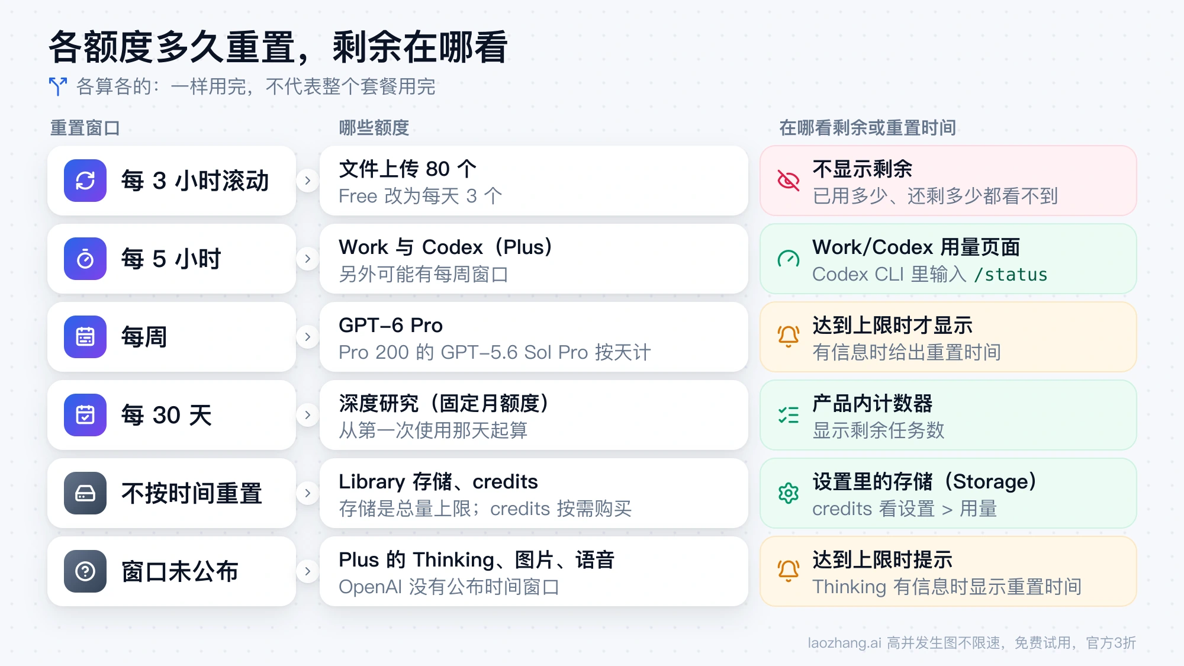Click the bell icon in 达到上限时提示
The image size is (1184, 666).
789,571
